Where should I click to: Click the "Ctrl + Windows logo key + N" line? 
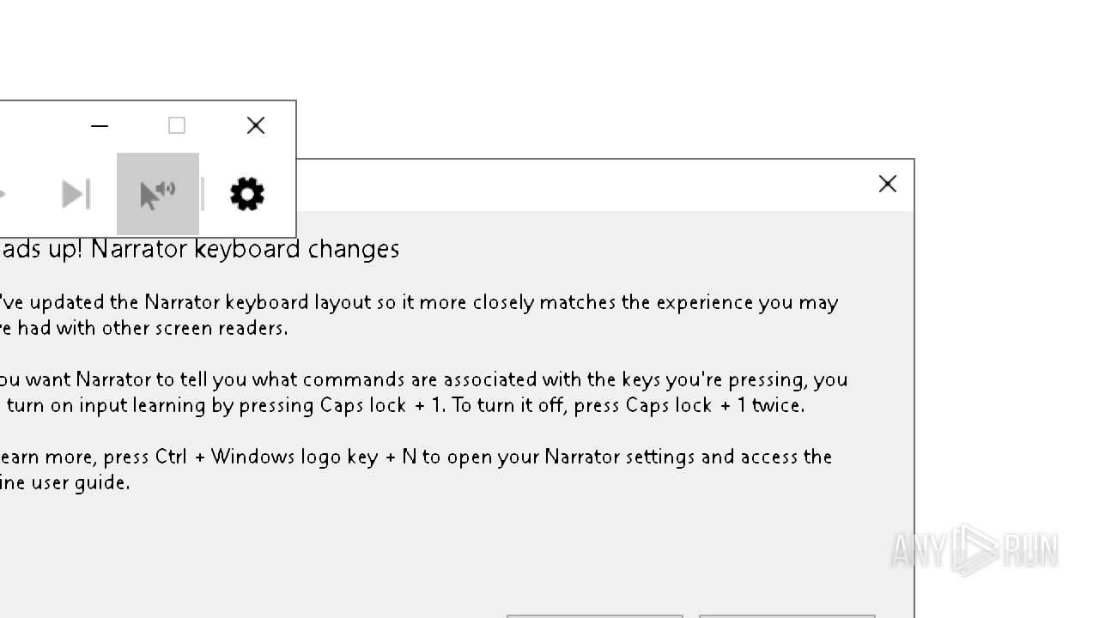pos(416,457)
